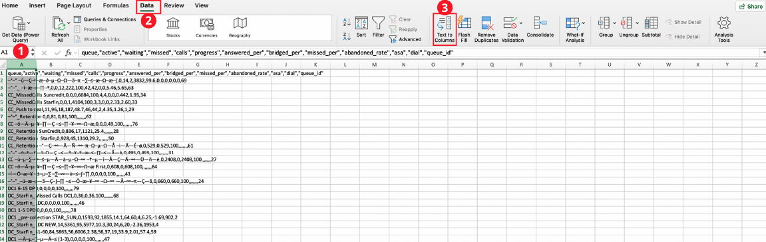Click Show Detail

[683, 23]
